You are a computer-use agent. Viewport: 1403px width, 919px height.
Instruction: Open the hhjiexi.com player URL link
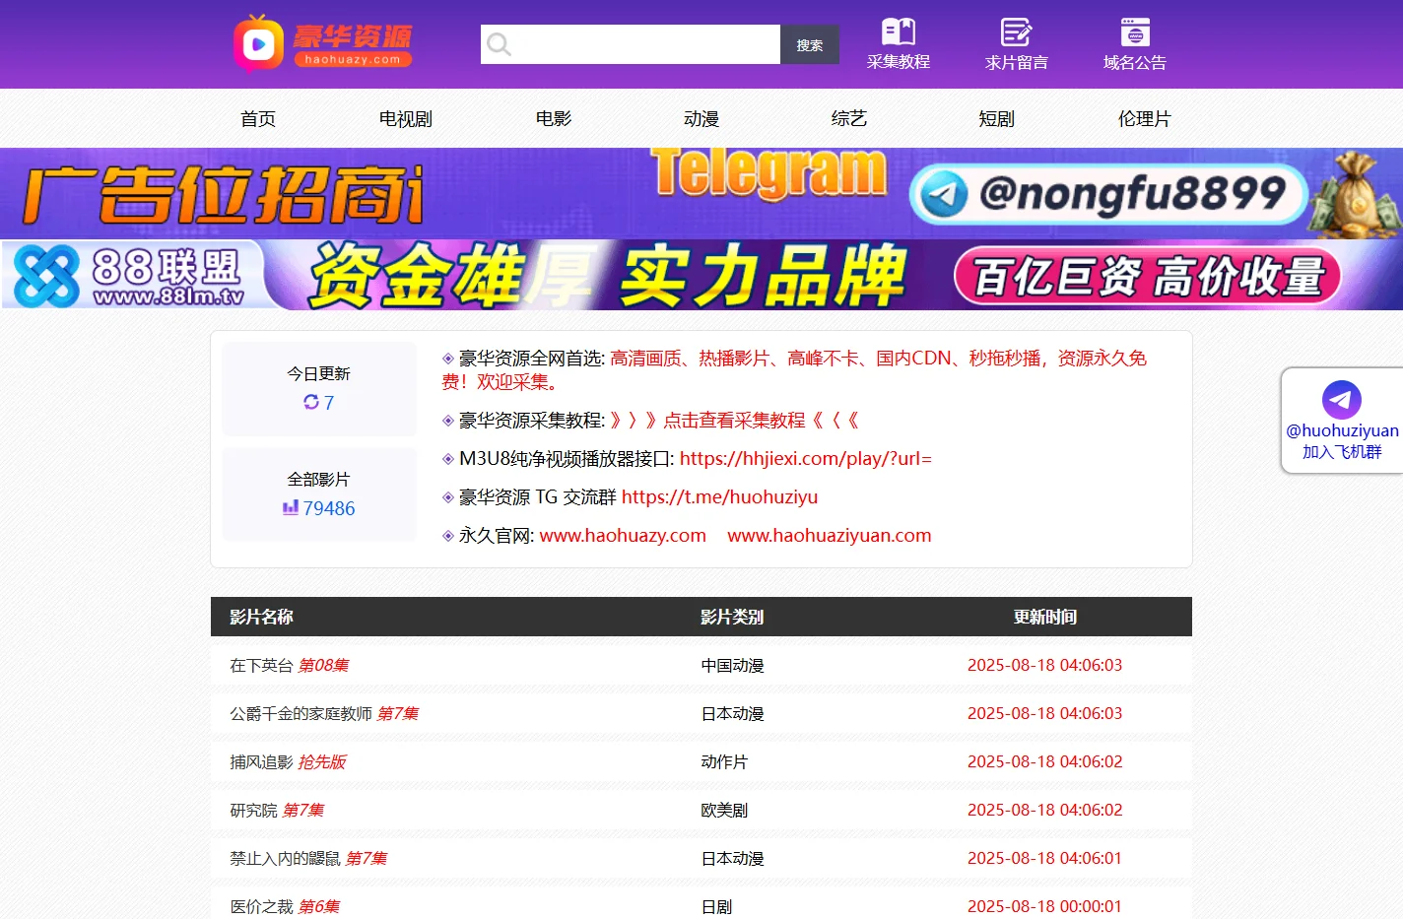click(806, 459)
